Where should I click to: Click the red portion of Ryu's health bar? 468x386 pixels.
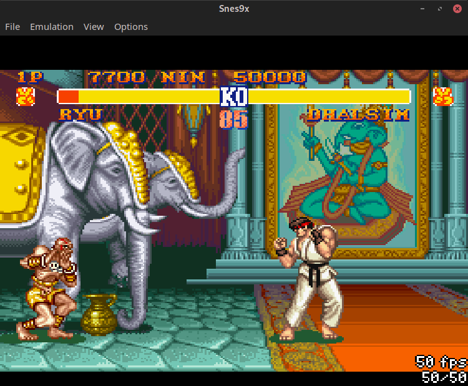click(x=69, y=97)
